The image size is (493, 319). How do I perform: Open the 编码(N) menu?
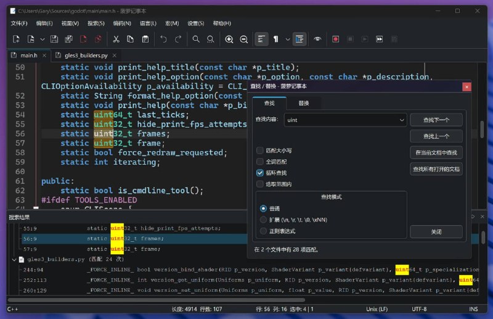[x=122, y=23]
